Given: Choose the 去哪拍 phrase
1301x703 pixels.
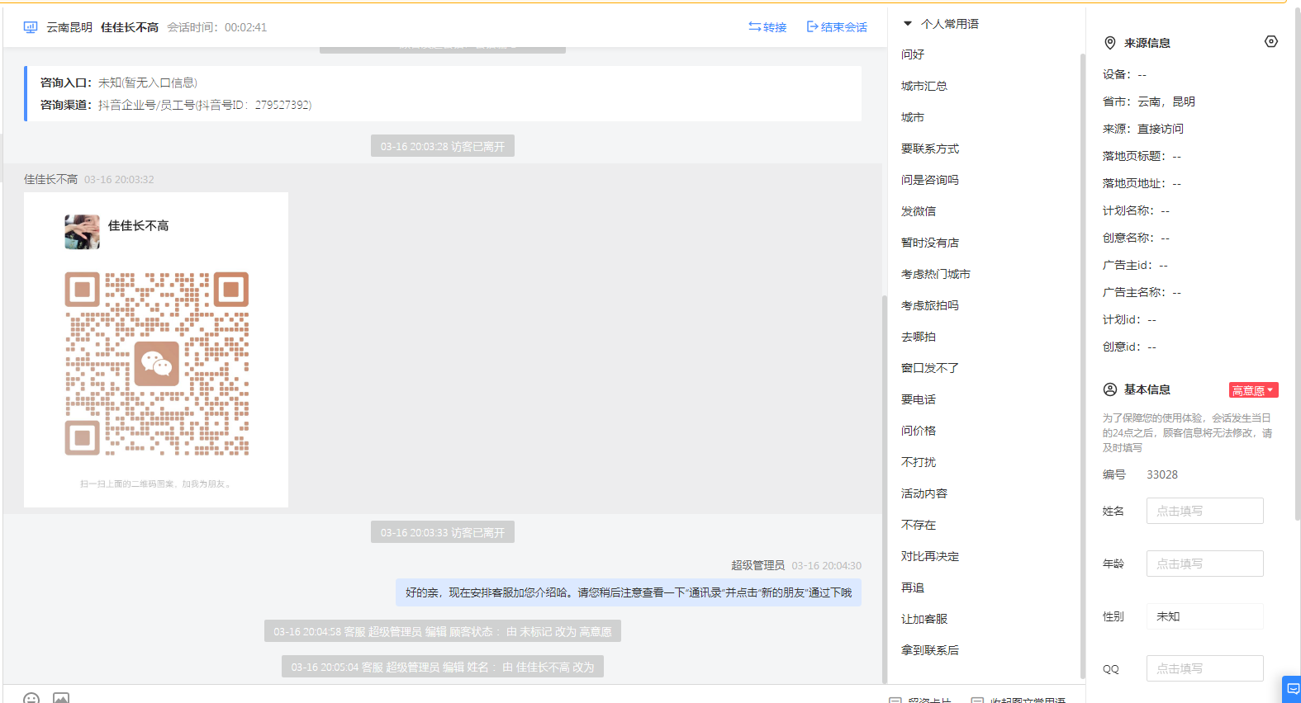Looking at the screenshot, I should pos(919,337).
